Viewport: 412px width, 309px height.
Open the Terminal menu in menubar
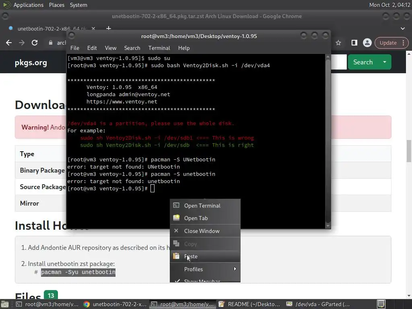pos(159,48)
